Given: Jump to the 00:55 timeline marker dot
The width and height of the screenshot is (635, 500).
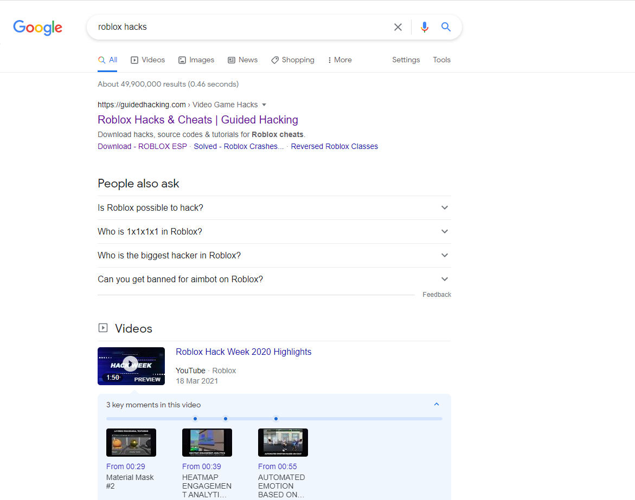Looking at the screenshot, I should [276, 419].
